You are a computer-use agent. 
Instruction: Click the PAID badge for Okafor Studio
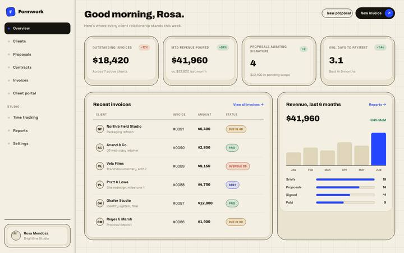[x=232, y=204]
